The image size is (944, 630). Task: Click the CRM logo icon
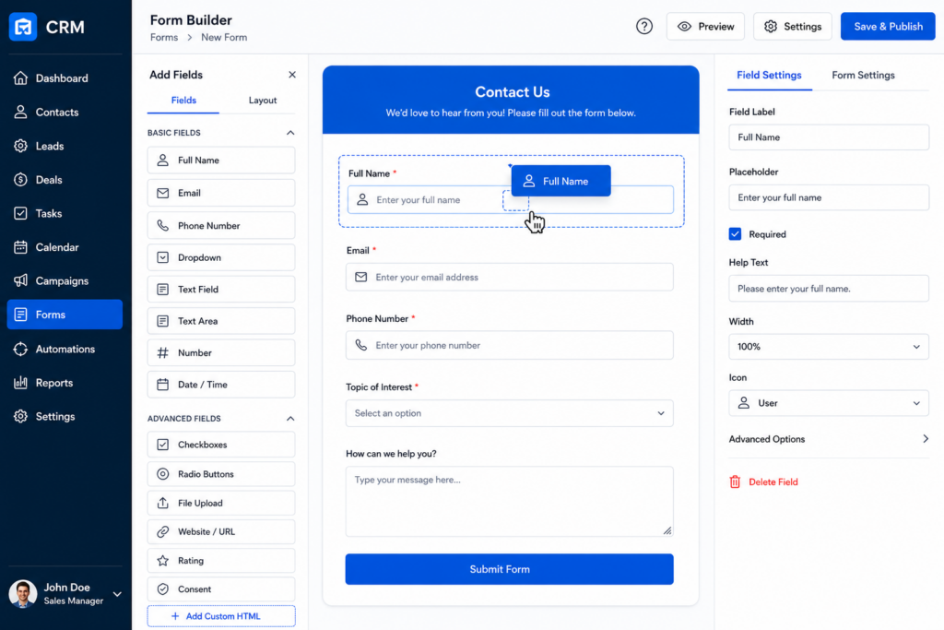click(x=23, y=27)
